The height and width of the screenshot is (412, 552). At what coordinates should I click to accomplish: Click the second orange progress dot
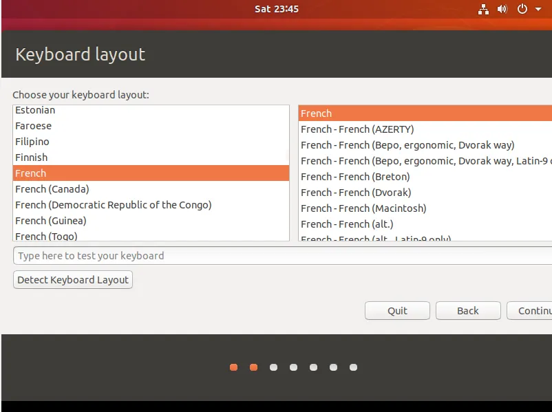(x=253, y=367)
